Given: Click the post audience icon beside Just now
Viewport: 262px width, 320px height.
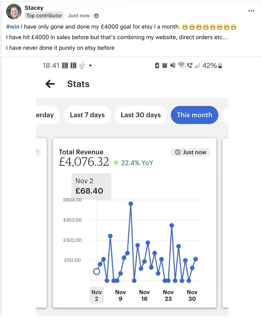Looking at the screenshot, I should coord(96,16).
